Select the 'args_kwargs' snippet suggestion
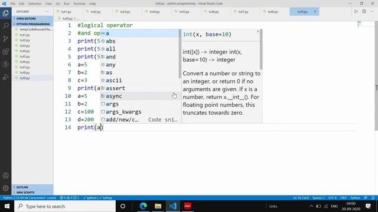 click(x=140, y=112)
